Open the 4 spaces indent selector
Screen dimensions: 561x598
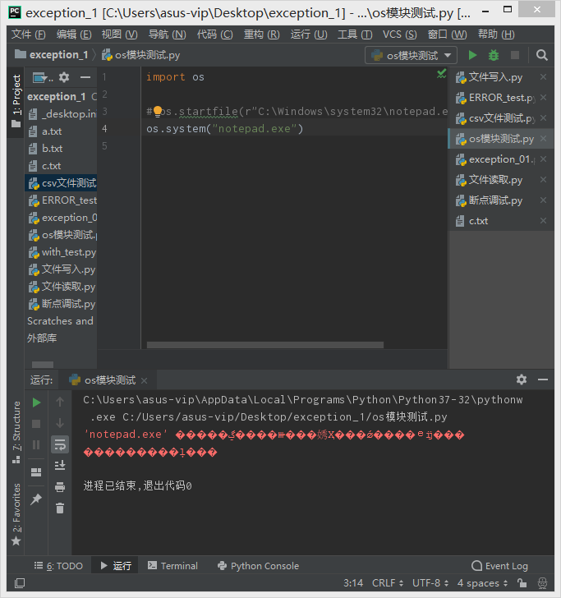tap(482, 583)
